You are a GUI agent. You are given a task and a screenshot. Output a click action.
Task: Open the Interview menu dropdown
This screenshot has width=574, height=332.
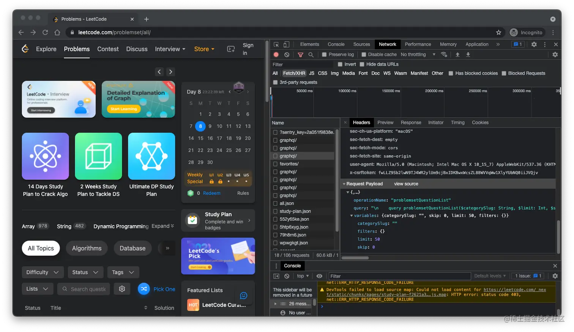coord(170,49)
